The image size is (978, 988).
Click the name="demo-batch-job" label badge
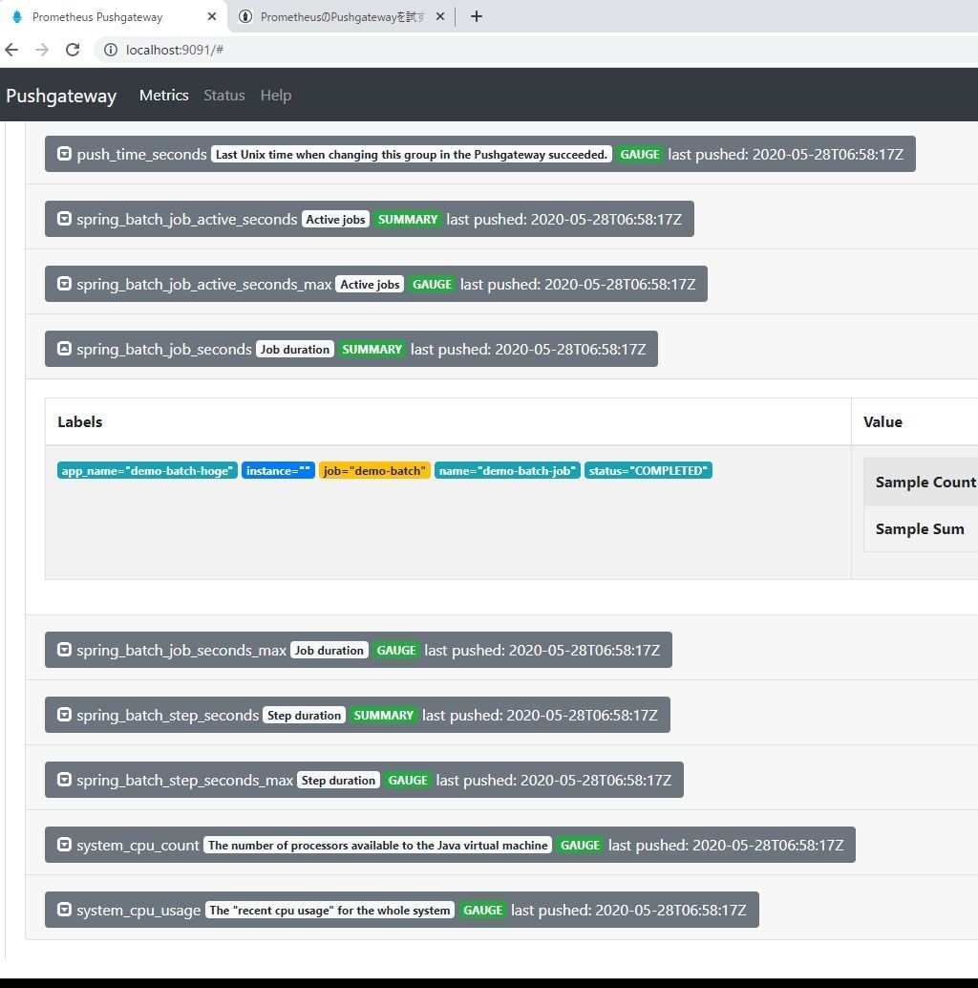point(507,471)
